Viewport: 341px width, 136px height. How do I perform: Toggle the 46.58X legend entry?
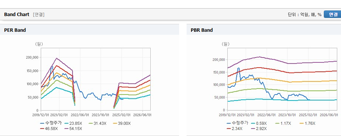coord(49,129)
